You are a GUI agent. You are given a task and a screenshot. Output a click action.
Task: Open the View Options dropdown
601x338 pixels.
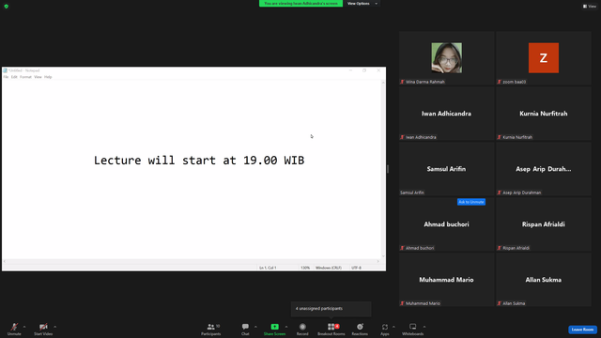[x=362, y=4]
